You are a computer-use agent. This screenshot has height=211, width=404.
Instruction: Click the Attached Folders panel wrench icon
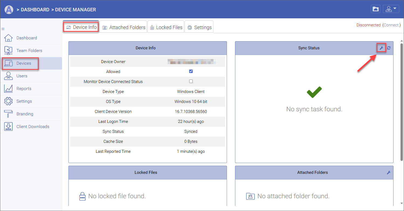coord(388,172)
